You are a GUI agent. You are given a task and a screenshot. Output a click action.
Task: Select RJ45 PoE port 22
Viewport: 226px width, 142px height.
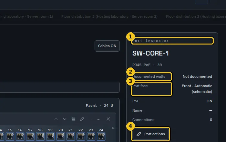pos(81,136)
